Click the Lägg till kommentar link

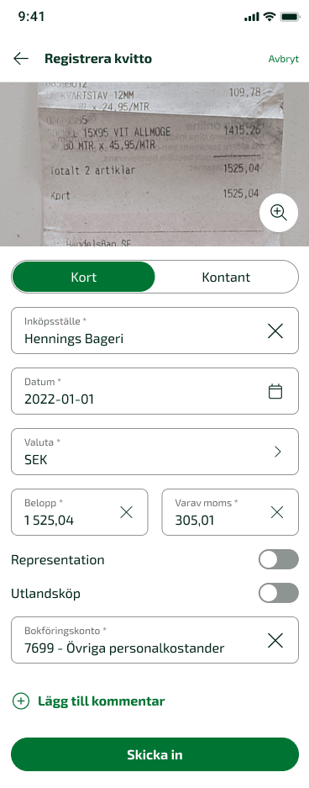102,701
